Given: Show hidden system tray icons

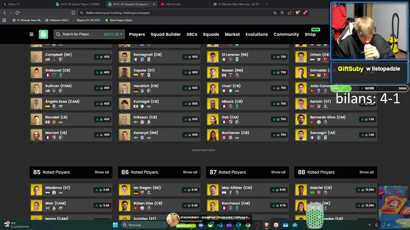Looking at the screenshot, I should [x=369, y=225].
